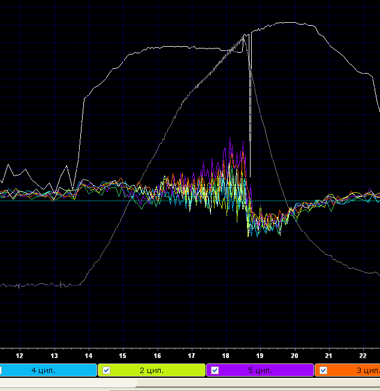The image size is (380, 391).
Task: Click time axis label 13
Action: (x=54, y=356)
